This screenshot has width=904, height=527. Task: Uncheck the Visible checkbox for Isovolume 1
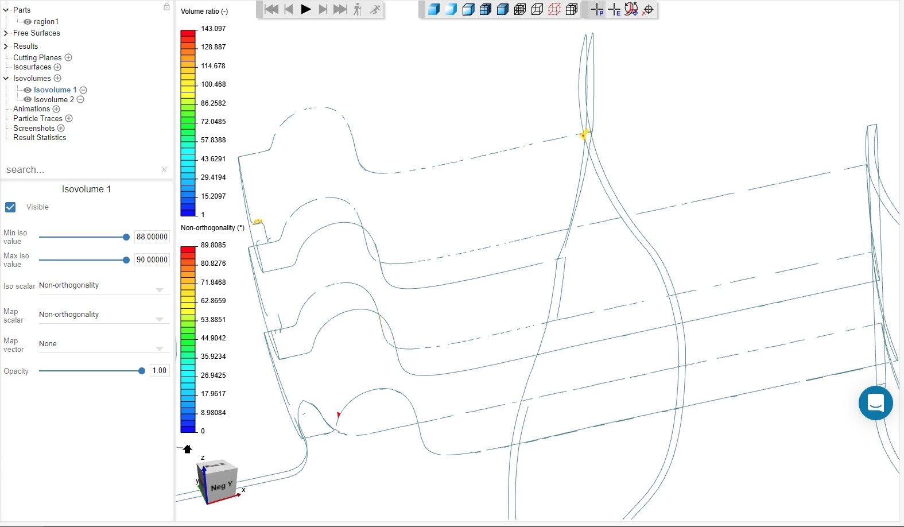click(10, 207)
